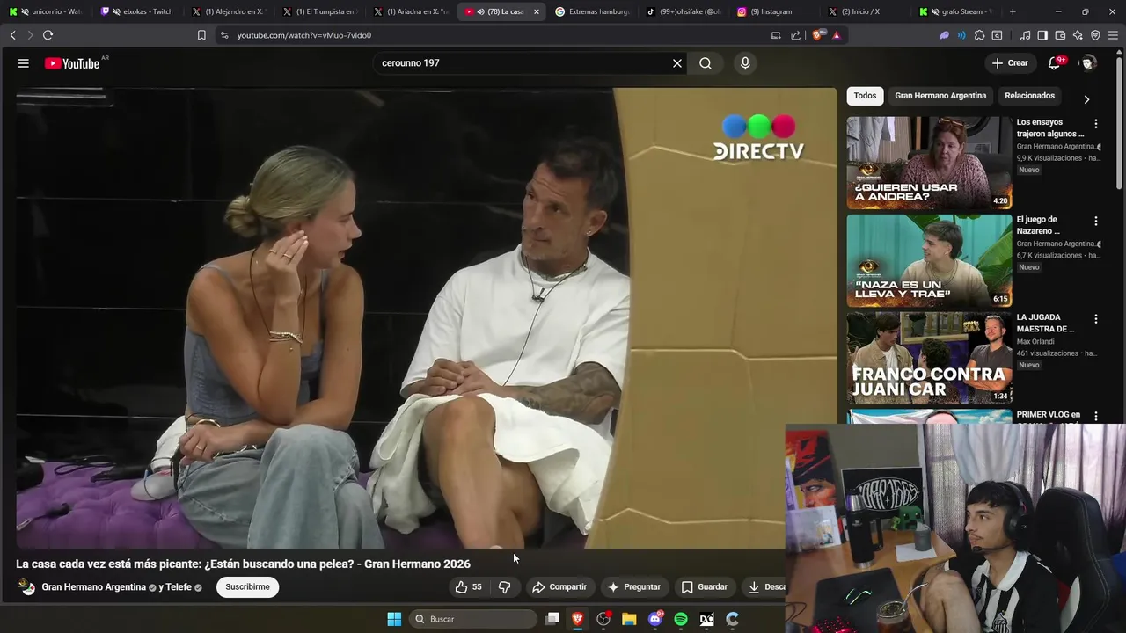
Task: Switch to the 'grafo Stream' Kick tab
Action: (x=955, y=11)
